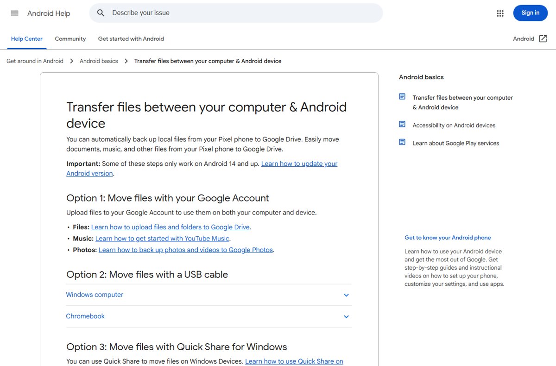Open back up photos to Google Photos link
Viewport: 556px width, 366px height.
pos(186,250)
